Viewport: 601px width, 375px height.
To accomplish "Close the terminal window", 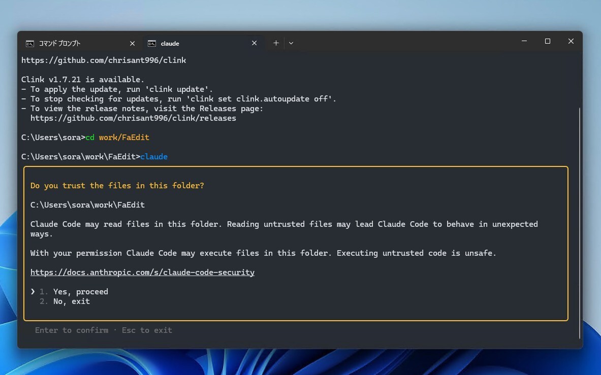I will [x=571, y=41].
